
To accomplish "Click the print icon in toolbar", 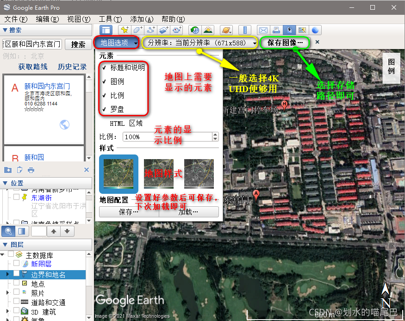I will [x=276, y=30].
